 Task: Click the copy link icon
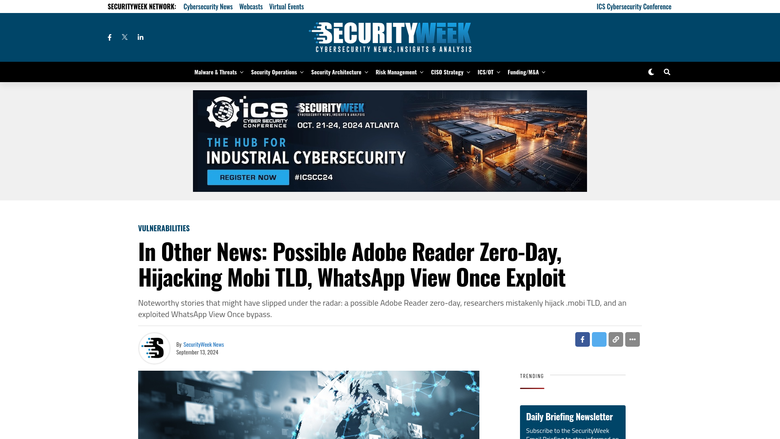click(x=615, y=339)
